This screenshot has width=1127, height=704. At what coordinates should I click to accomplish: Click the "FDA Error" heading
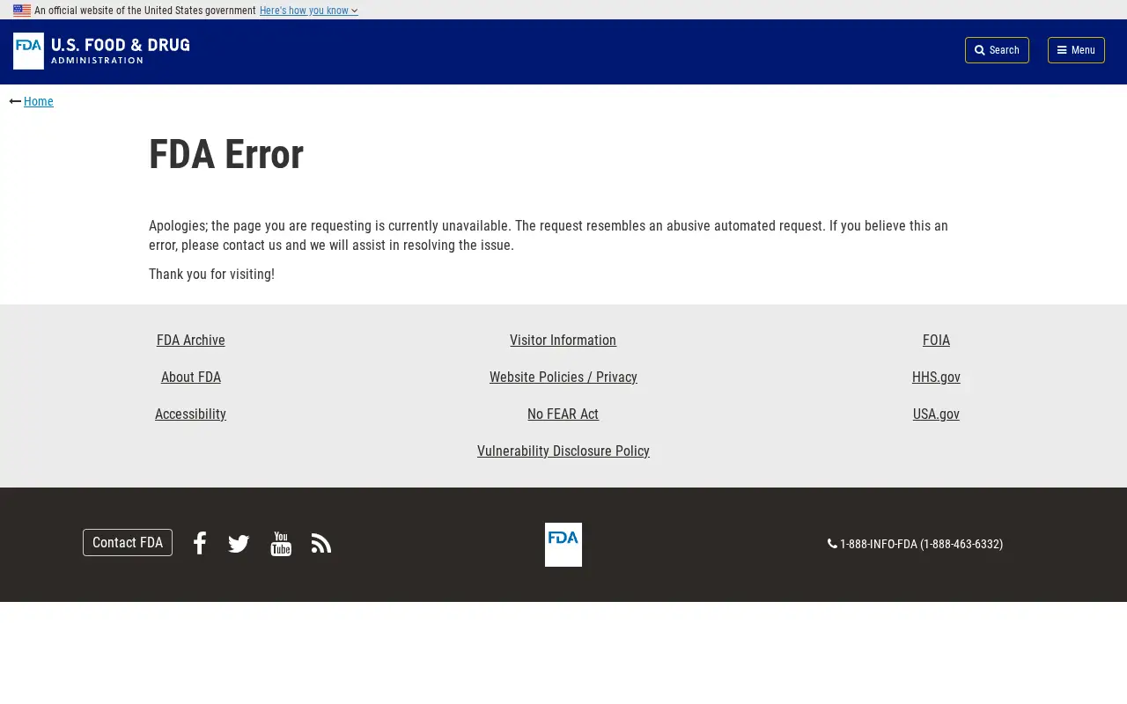[226, 155]
